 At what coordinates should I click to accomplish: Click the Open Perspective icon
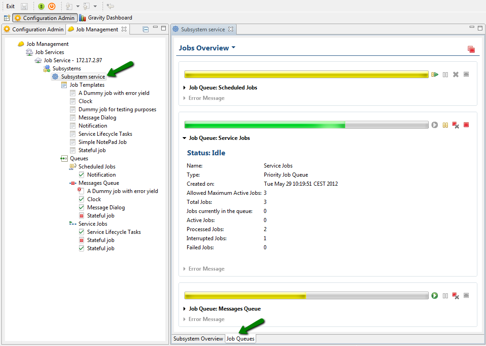point(7,18)
